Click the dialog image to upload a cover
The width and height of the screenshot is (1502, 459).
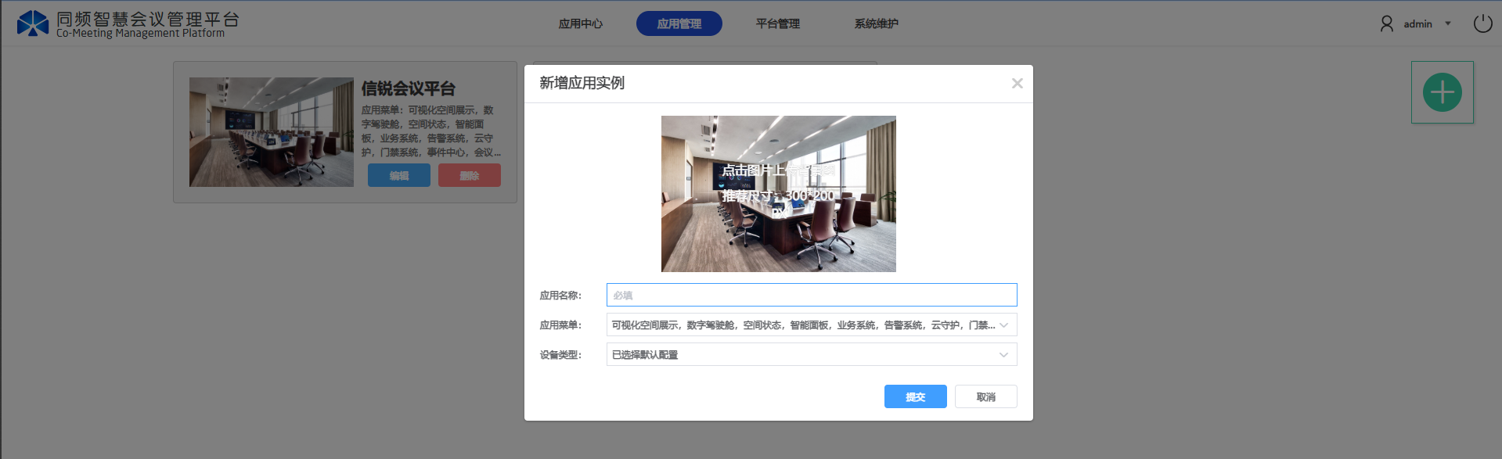coord(778,194)
